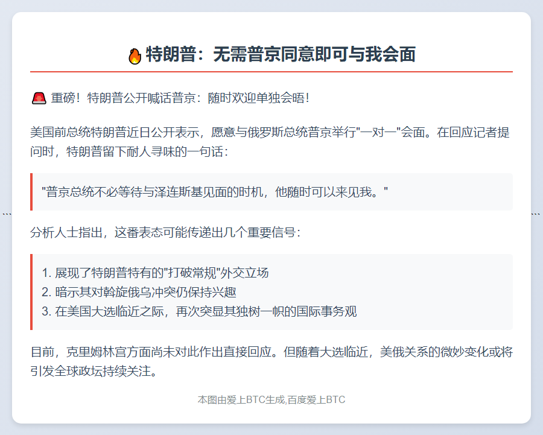Click the fire emoji beside the headline
This screenshot has width=543, height=435.
coord(135,56)
